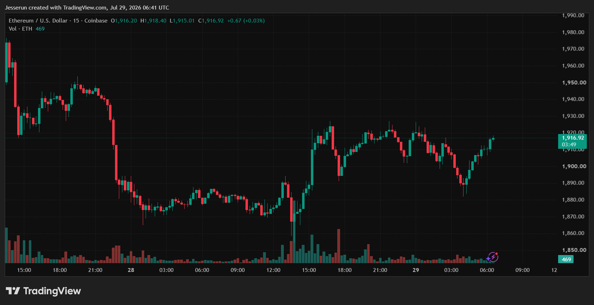Click the 09:00 label after date 29
The image size is (594, 305).
coord(523,270)
